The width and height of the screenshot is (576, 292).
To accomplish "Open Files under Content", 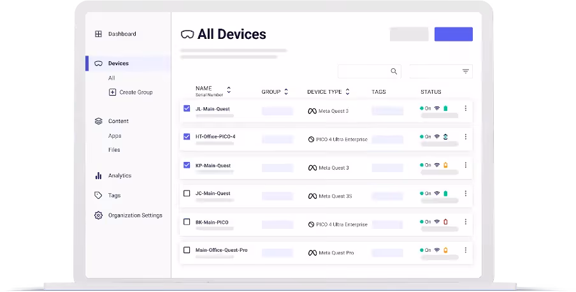I will click(x=114, y=150).
